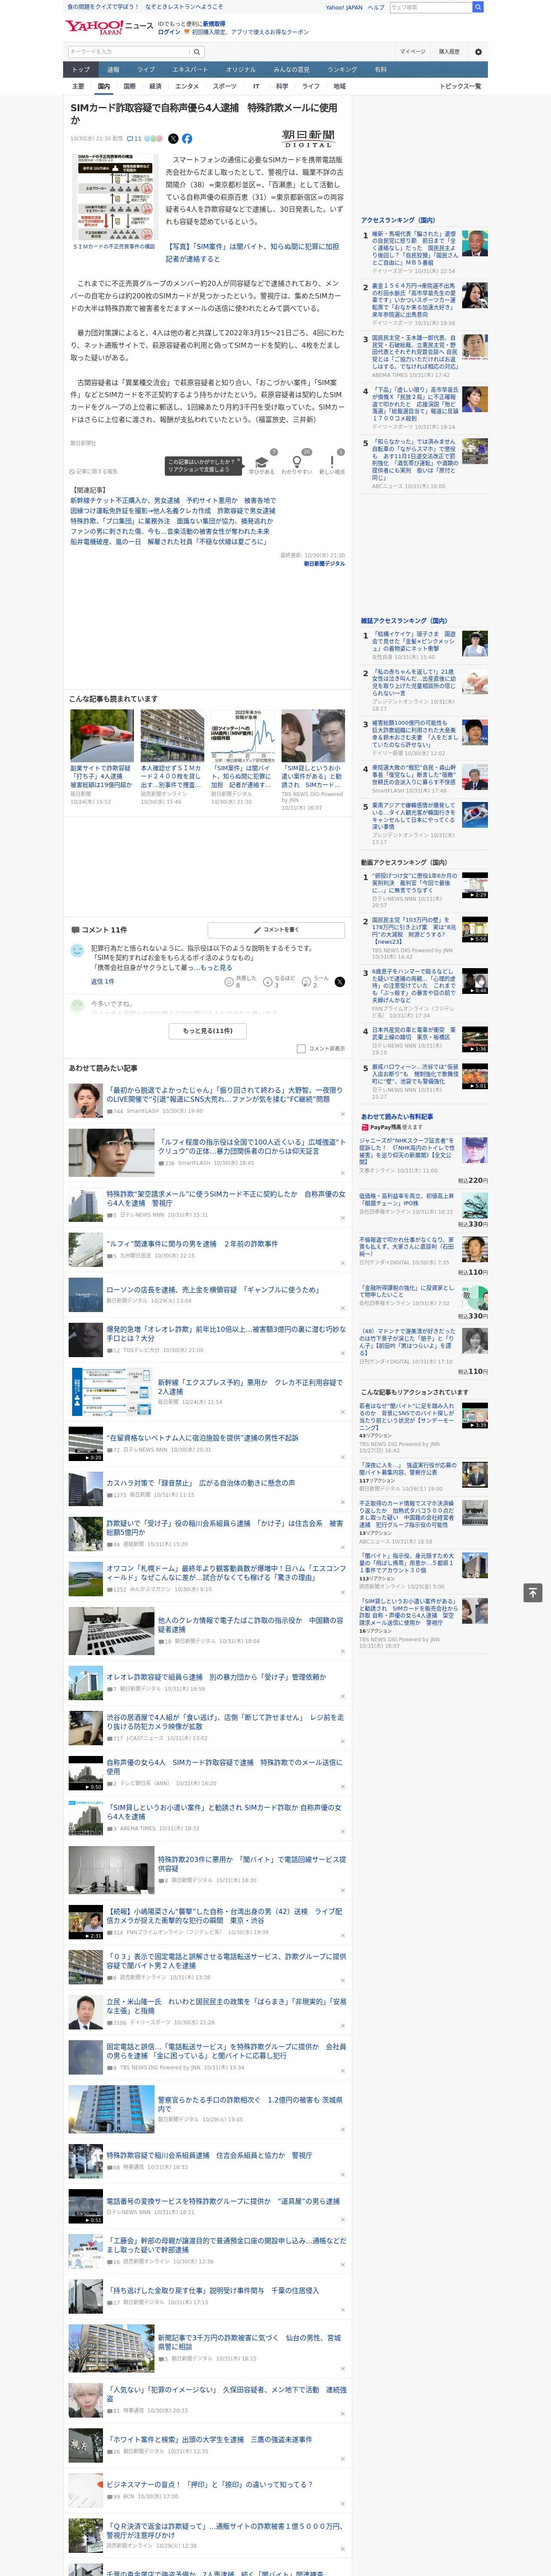Select the 速報 navigation tab
The width and height of the screenshot is (551, 2576).
pyautogui.click(x=113, y=70)
